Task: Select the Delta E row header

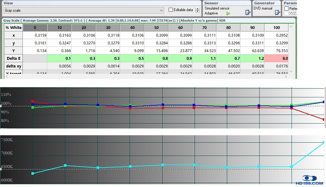Action: click(14, 58)
